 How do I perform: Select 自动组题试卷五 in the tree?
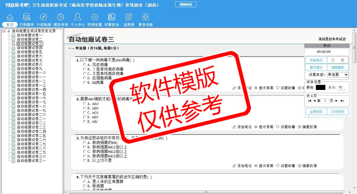coord(30,52)
